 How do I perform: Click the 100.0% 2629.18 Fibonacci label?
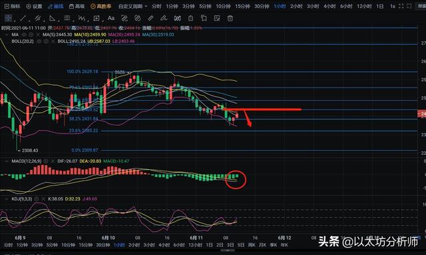[83, 72]
